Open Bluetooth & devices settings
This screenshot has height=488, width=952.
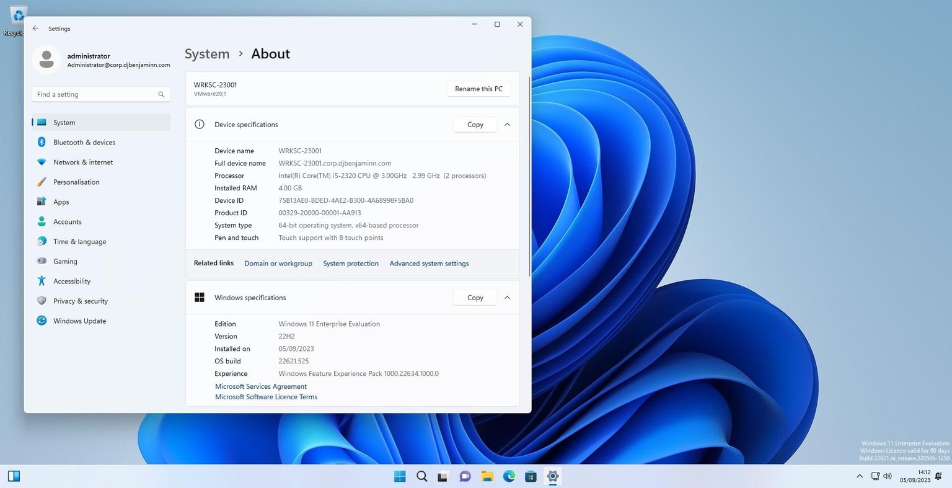[101, 142]
